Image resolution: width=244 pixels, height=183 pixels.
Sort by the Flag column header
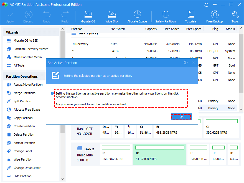point(215,29)
